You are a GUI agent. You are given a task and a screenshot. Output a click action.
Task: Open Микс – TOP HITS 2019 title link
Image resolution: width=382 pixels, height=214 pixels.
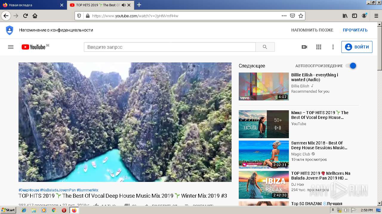320,115
